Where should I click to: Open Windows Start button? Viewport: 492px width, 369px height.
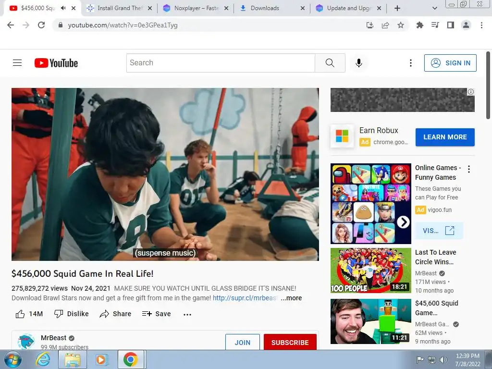pyautogui.click(x=12, y=359)
